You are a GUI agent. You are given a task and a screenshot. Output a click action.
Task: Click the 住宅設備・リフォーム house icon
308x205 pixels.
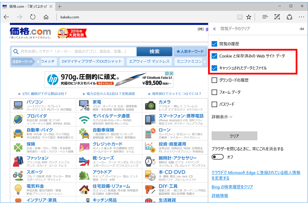(84, 190)
